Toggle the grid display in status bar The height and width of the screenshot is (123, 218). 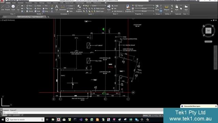(x=150, y=115)
